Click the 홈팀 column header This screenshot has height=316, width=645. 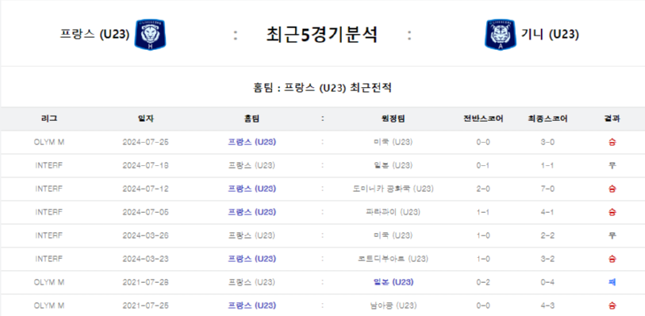click(x=252, y=119)
